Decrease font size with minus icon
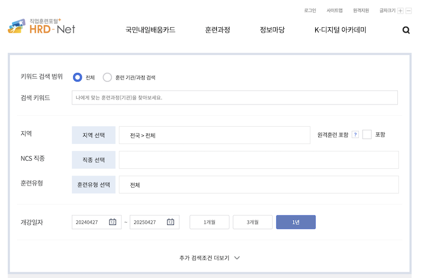421x278 pixels. point(408,11)
